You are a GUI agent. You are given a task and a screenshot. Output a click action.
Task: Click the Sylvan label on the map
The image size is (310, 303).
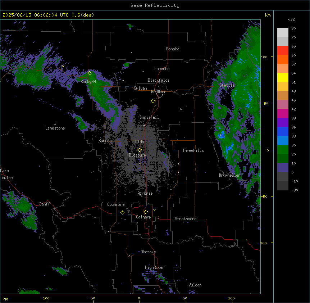tap(140, 88)
